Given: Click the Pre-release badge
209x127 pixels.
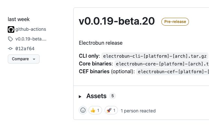Looking at the screenshot, I should [175, 22].
